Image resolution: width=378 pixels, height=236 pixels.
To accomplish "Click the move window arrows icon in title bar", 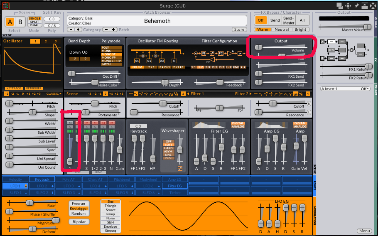I will (x=348, y=5).
